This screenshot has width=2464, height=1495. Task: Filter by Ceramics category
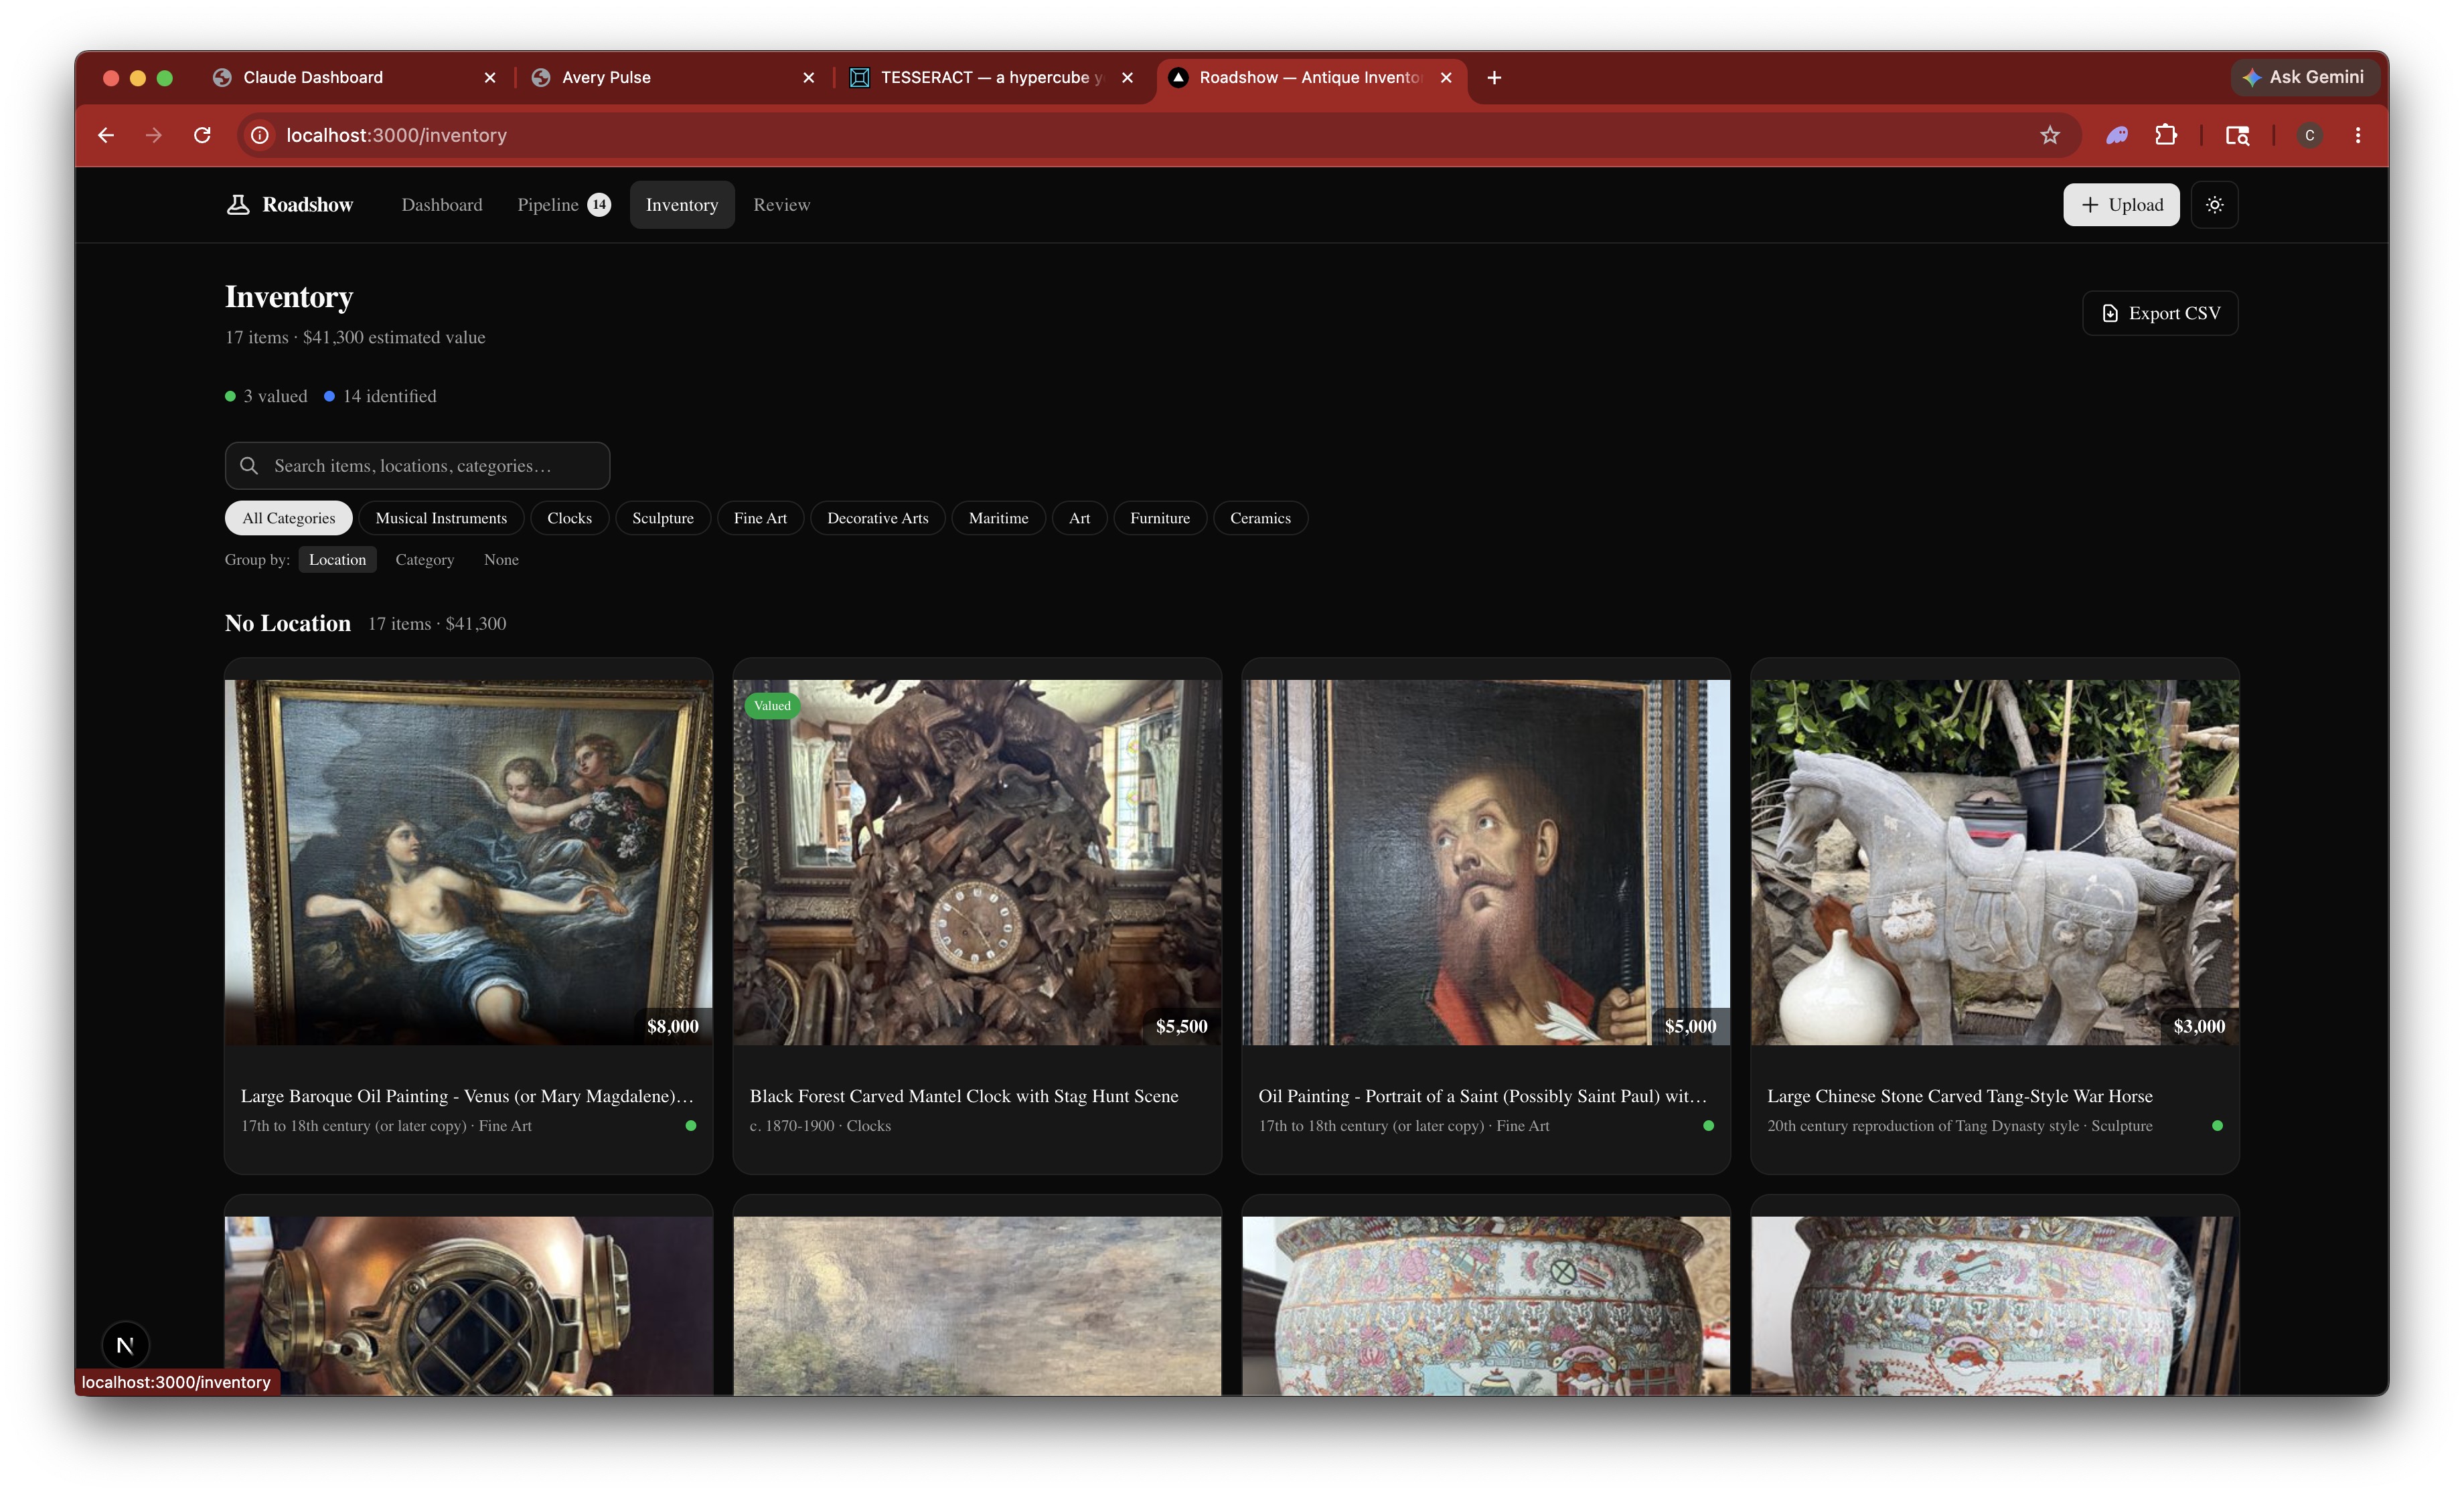pos(1260,518)
